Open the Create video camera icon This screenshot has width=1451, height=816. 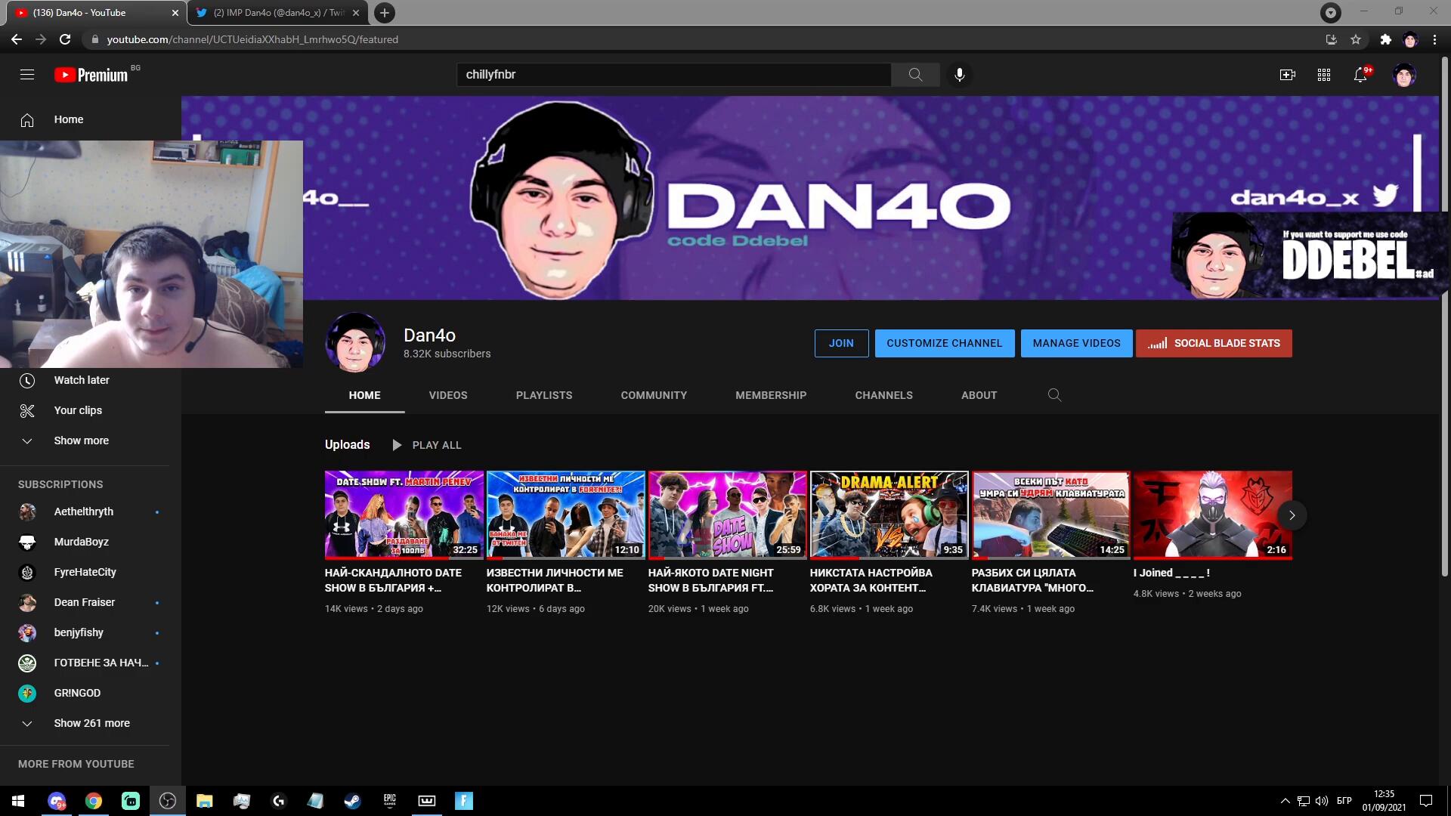[x=1287, y=75]
